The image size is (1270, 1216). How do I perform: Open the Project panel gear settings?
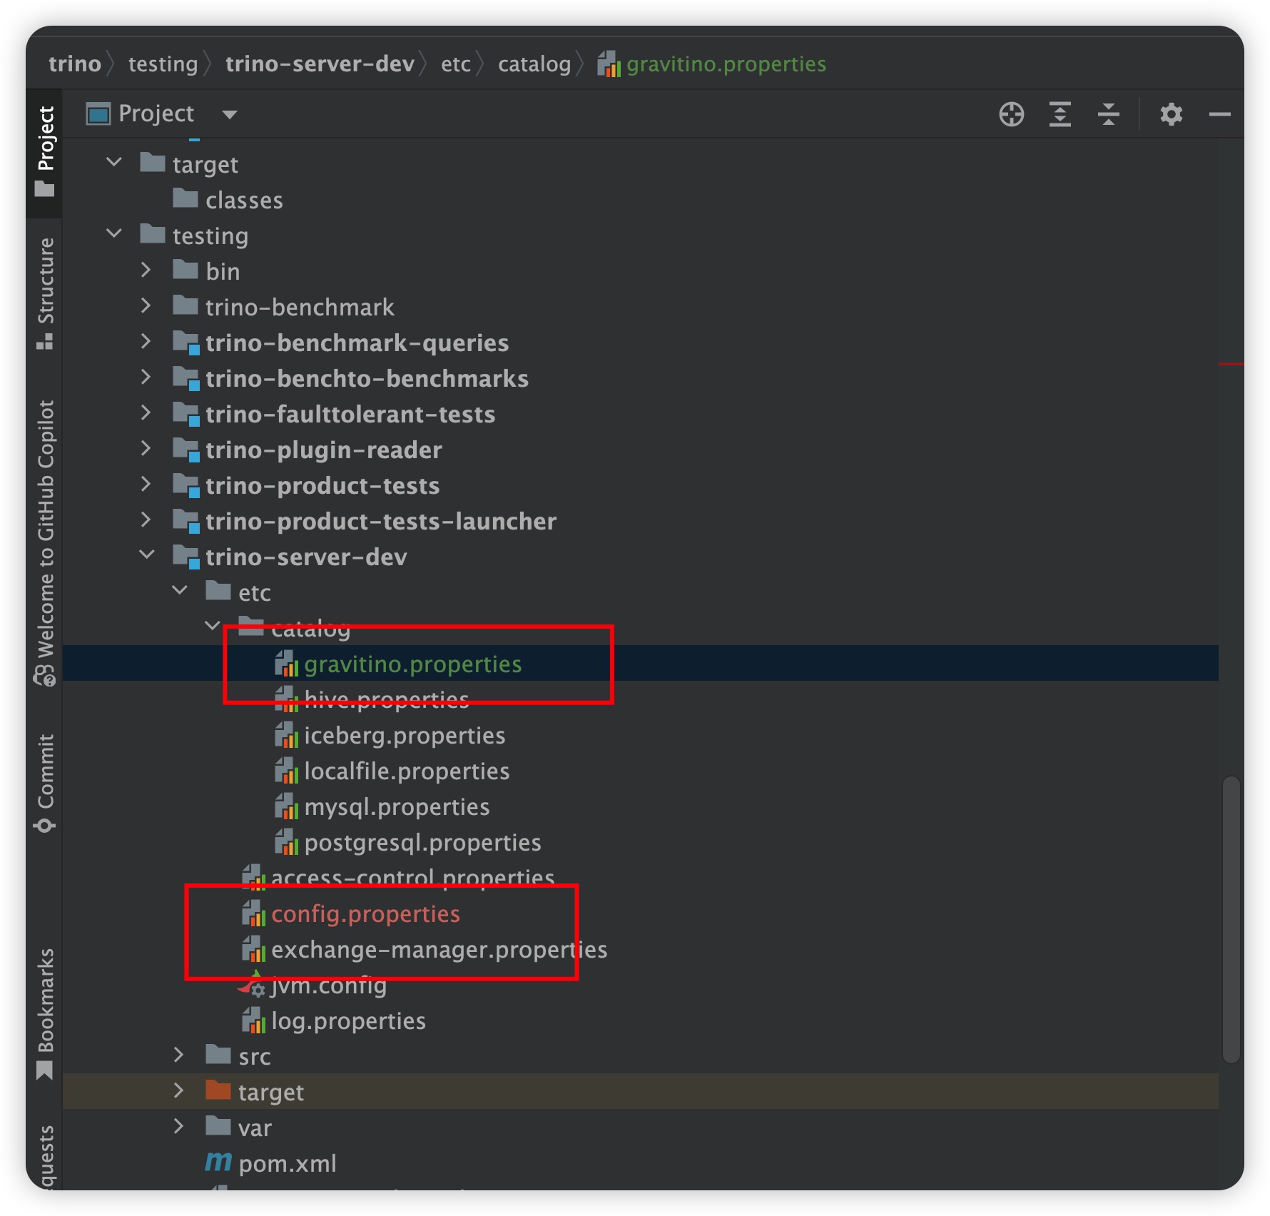(1171, 114)
